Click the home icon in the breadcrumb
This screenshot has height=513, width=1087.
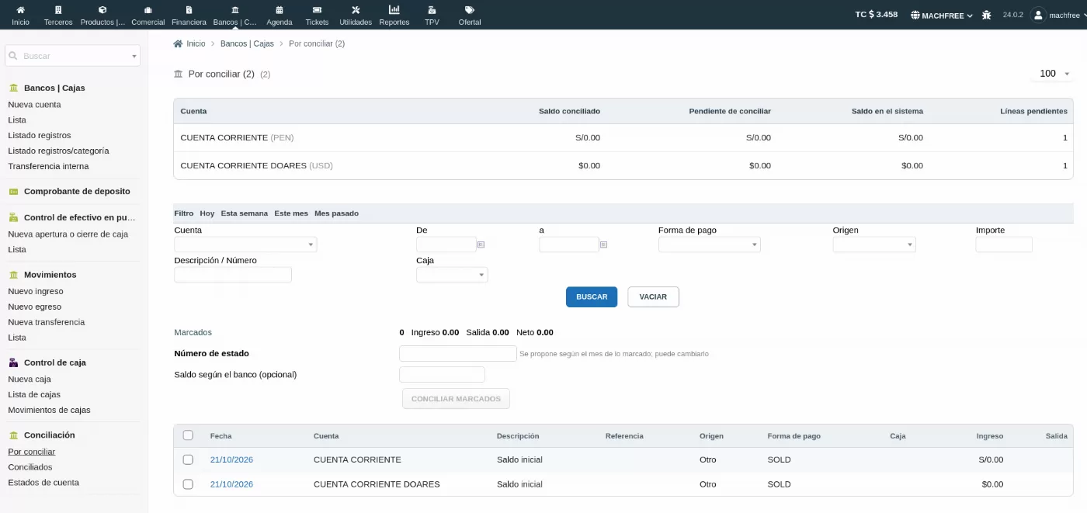178,43
